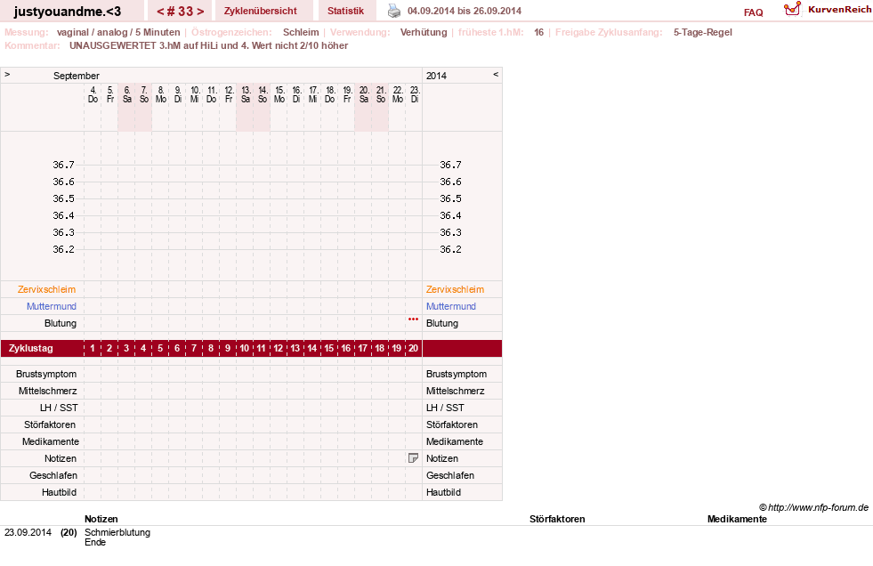
Task: Open the note icon in Notizen row
Action: pyautogui.click(x=413, y=458)
